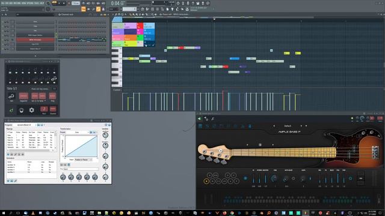
Task: Click the large pan knob in Ample Bass
Action: click(x=274, y=178)
